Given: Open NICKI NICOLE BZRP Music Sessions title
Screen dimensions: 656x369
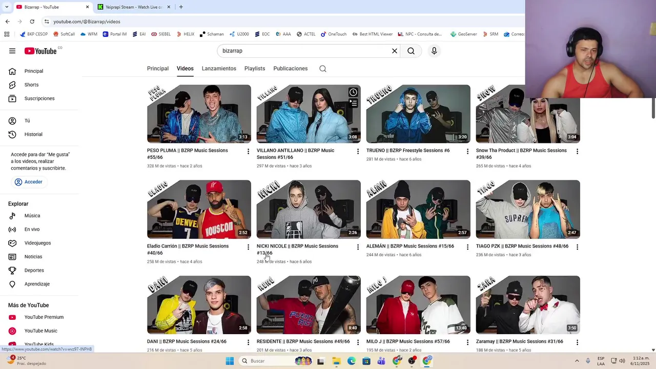Looking at the screenshot, I should [297, 250].
